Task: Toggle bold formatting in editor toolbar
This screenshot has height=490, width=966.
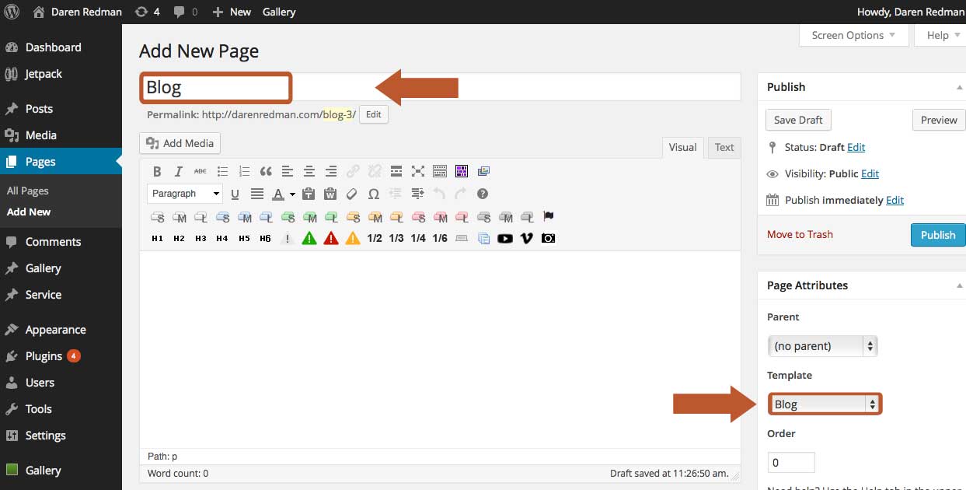Action: coord(157,171)
